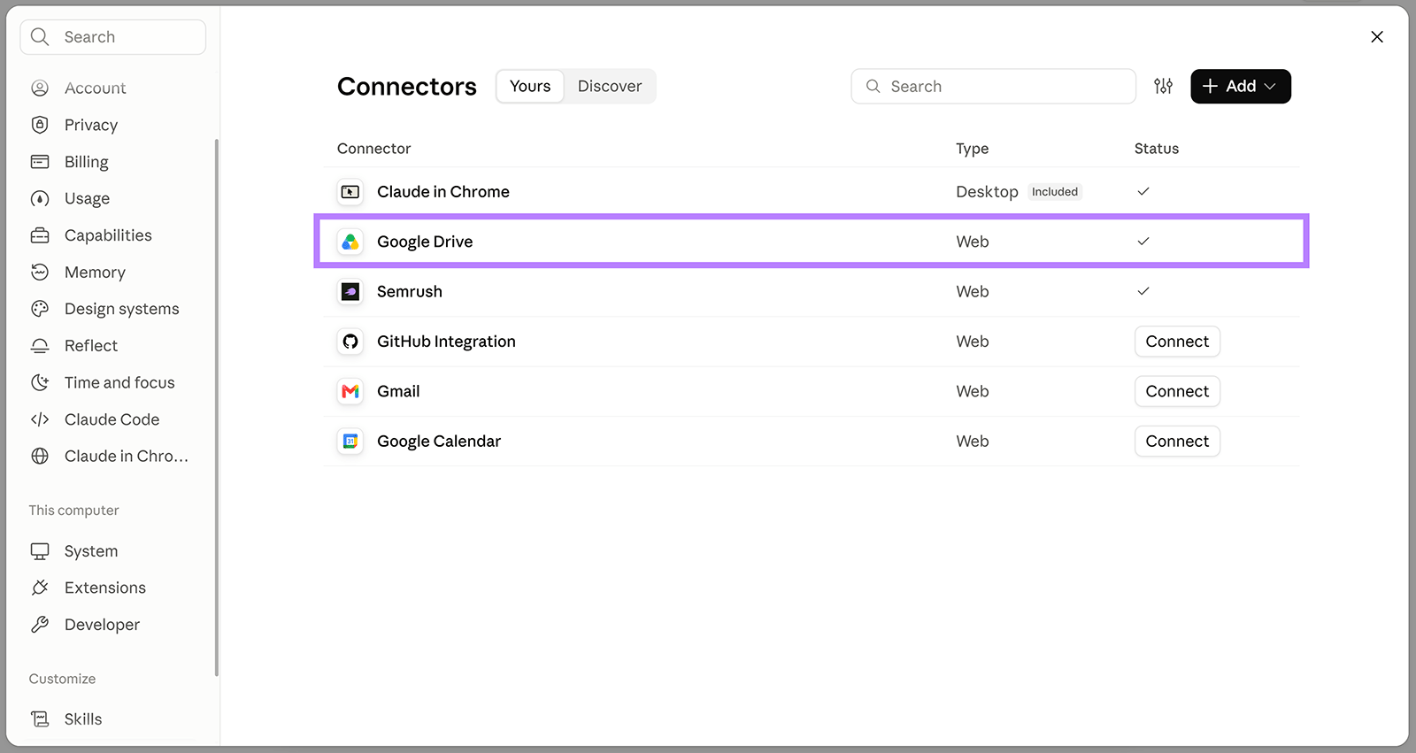The width and height of the screenshot is (1416, 753).
Task: Click the Usage gauge icon
Action: tap(40, 198)
